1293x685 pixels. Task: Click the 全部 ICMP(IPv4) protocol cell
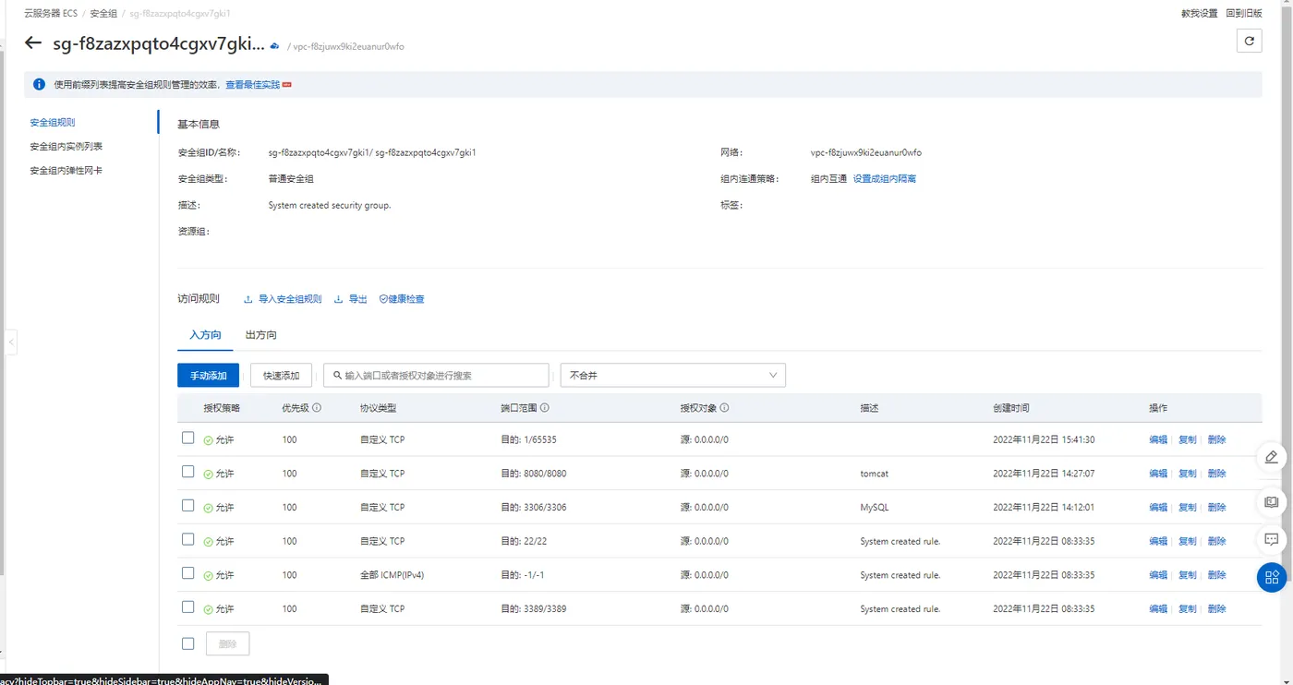[392, 575]
